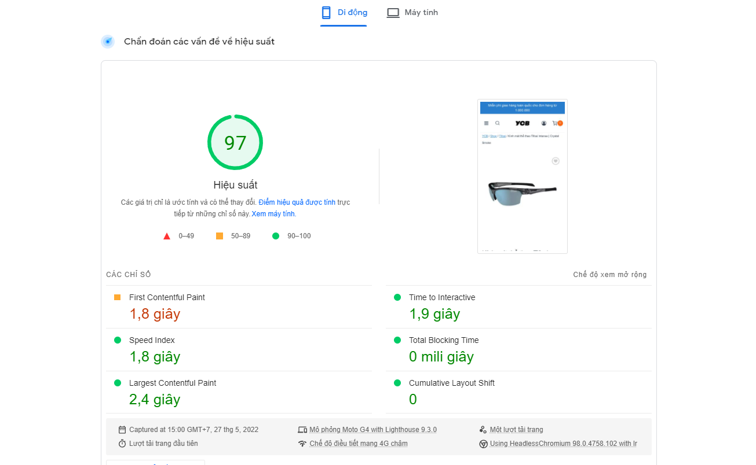The height and width of the screenshot is (465, 756).
Task: Expand the First Contentful Paint metric
Action: pos(167,297)
